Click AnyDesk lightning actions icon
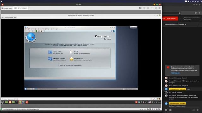Viewport: 202px width, 113px height. pos(152,8)
